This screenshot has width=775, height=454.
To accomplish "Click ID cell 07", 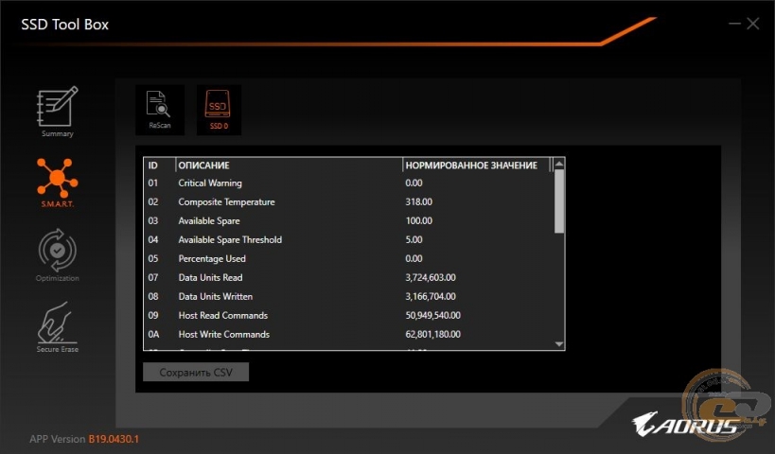I will pos(153,278).
